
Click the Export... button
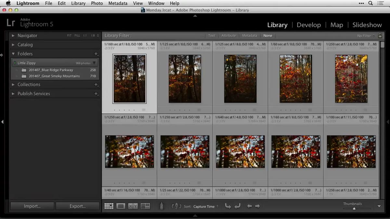point(78,206)
